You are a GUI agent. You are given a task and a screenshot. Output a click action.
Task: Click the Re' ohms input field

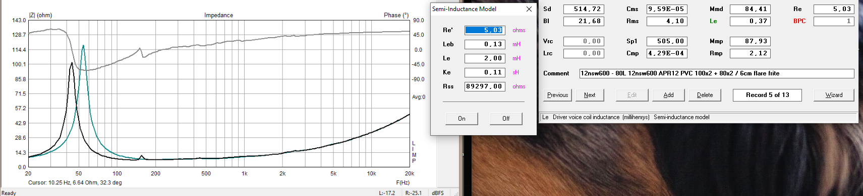pyautogui.click(x=485, y=30)
